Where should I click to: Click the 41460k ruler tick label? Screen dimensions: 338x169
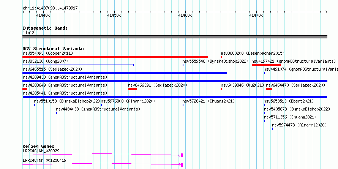click(185, 15)
